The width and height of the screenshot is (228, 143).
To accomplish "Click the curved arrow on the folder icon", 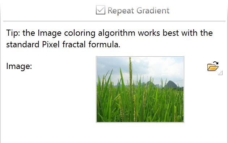I will 216,63.
